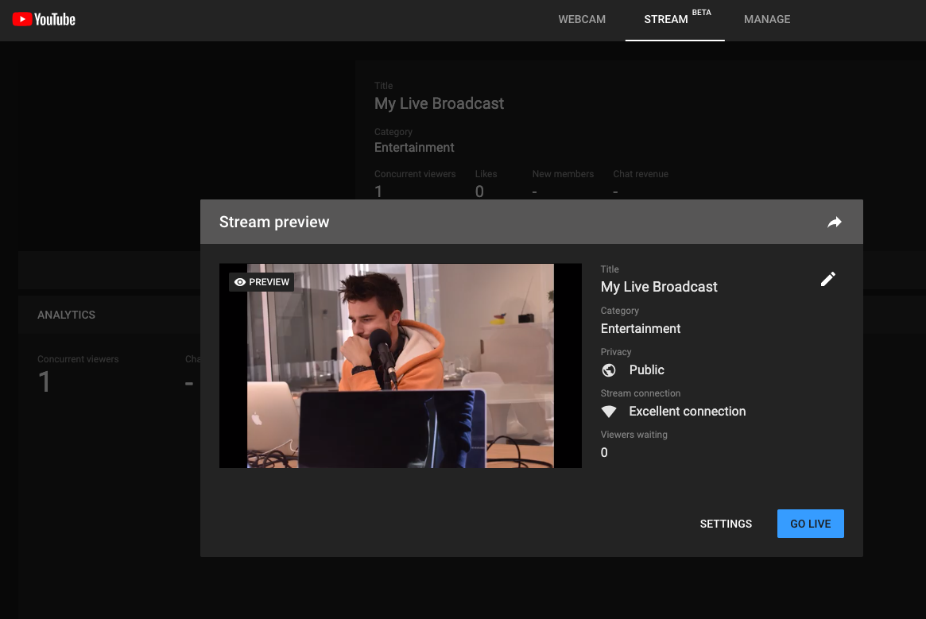Open the Webcam tab
The height and width of the screenshot is (619, 926).
coord(582,19)
